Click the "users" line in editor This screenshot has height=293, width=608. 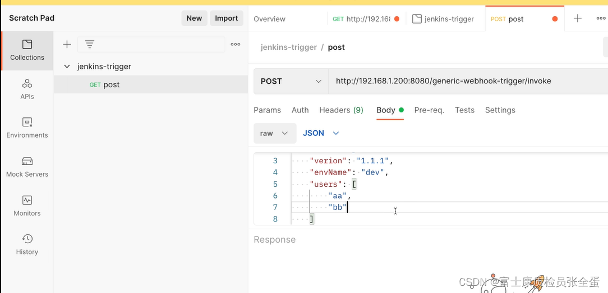[333, 185]
